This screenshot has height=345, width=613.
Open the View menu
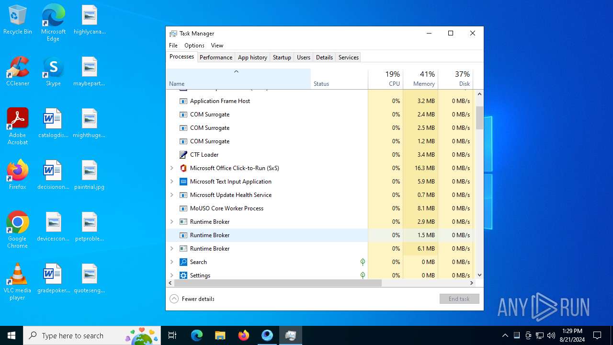click(217, 46)
